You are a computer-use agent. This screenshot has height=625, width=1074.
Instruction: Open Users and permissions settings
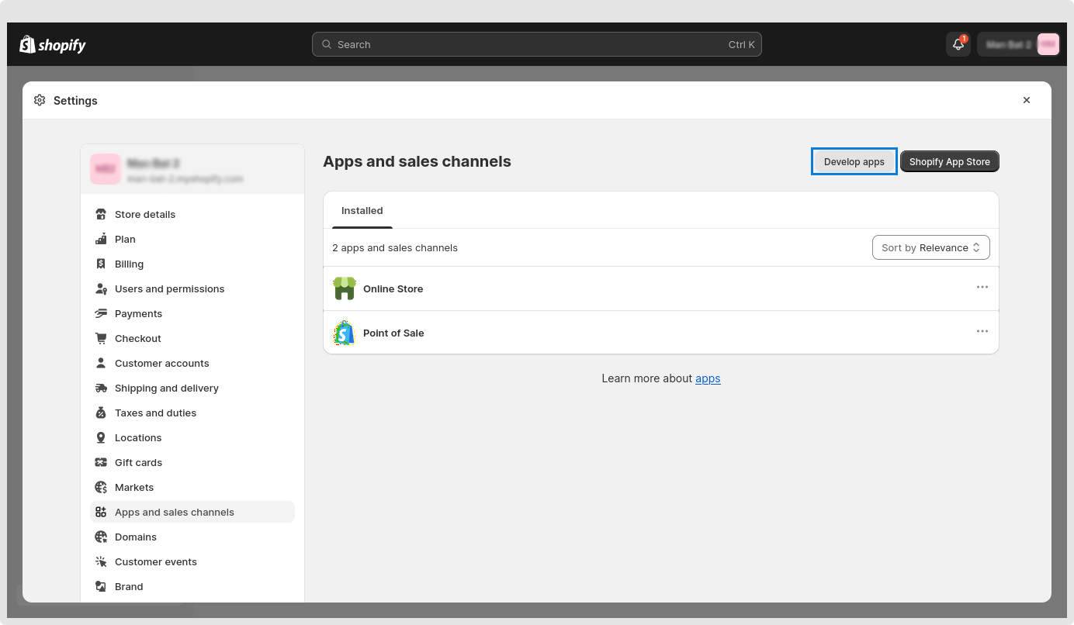click(192, 288)
